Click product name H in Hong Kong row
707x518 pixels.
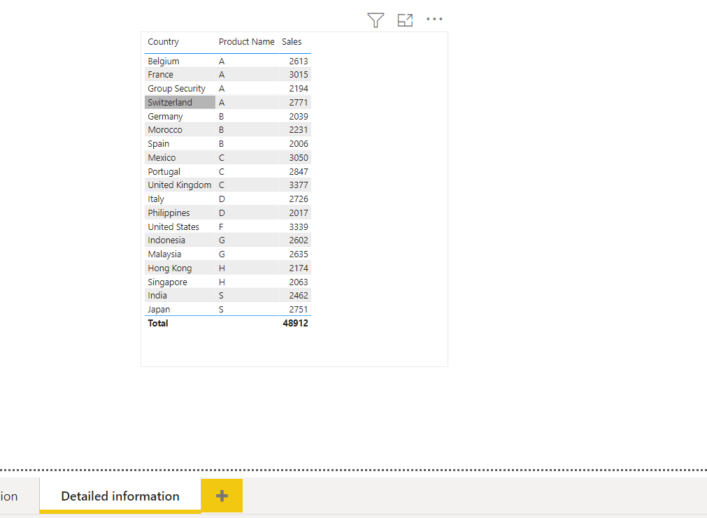(222, 268)
